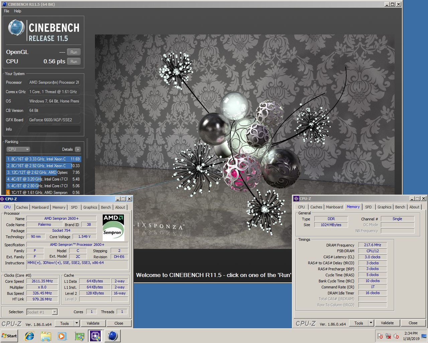Click the muted volume speaker tray icon

tap(396, 336)
